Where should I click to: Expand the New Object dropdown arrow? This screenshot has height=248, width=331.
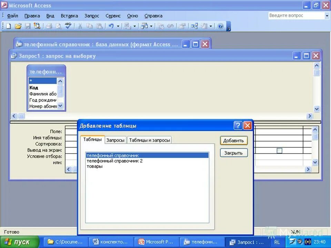pos(211,27)
